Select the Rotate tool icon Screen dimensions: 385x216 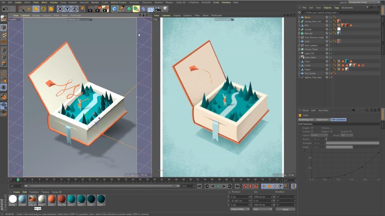point(43,9)
